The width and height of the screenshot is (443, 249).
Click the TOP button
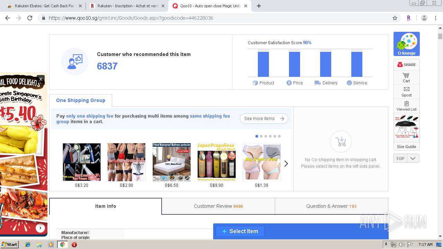(x=400, y=158)
